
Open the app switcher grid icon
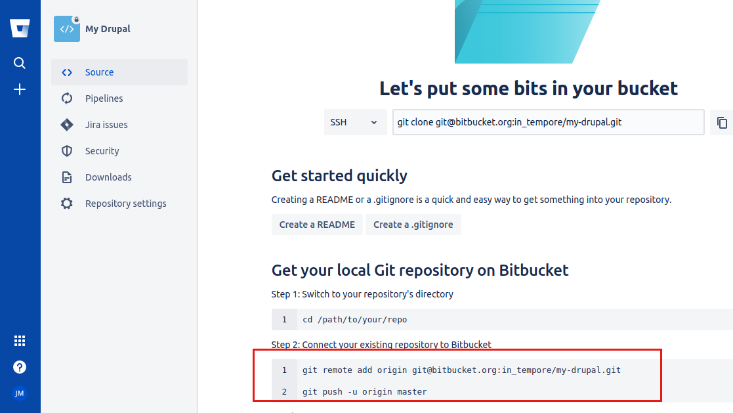point(20,341)
